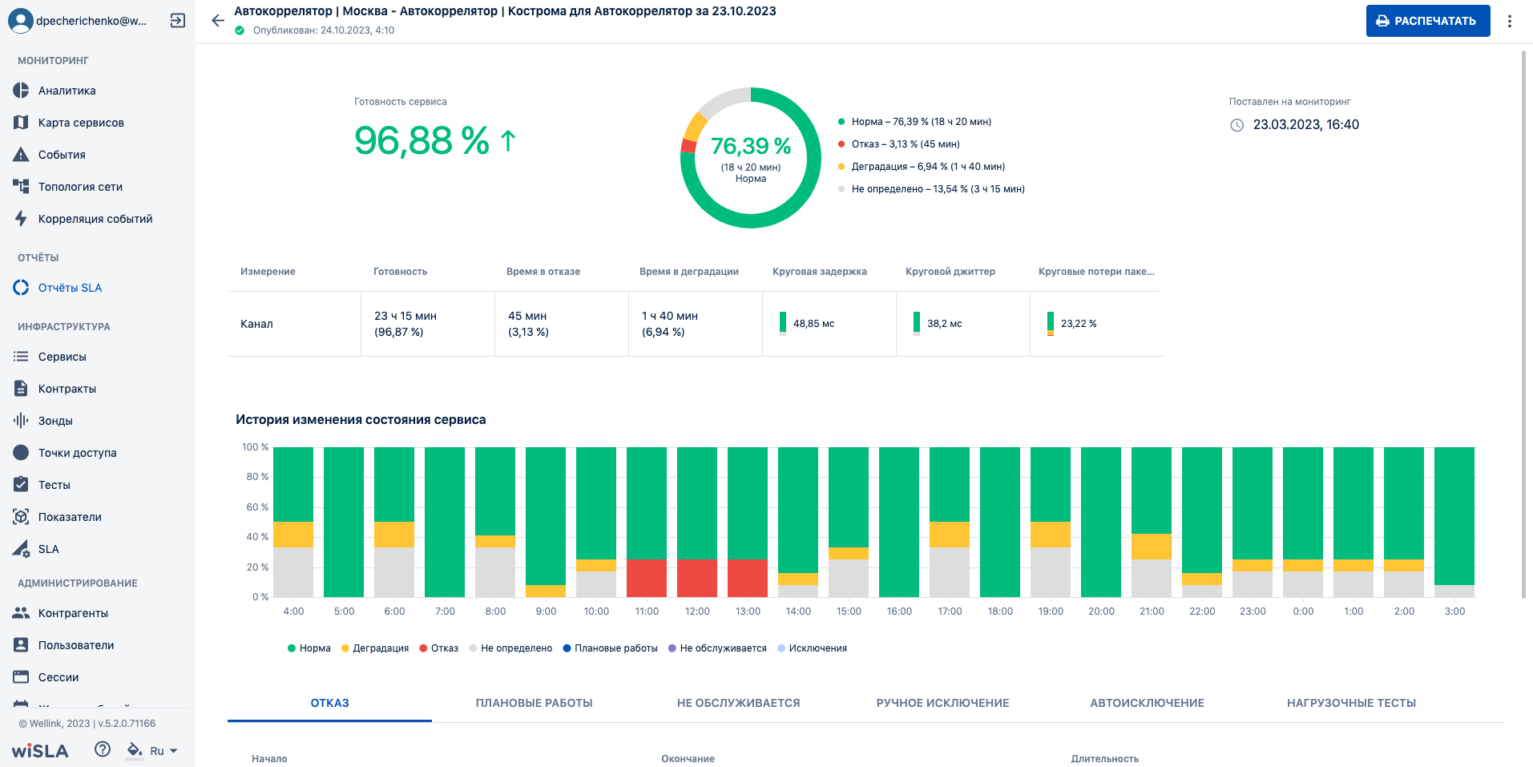Click the Круговая задержка 48,85 мс indicator
1533x767 pixels.
(x=808, y=324)
